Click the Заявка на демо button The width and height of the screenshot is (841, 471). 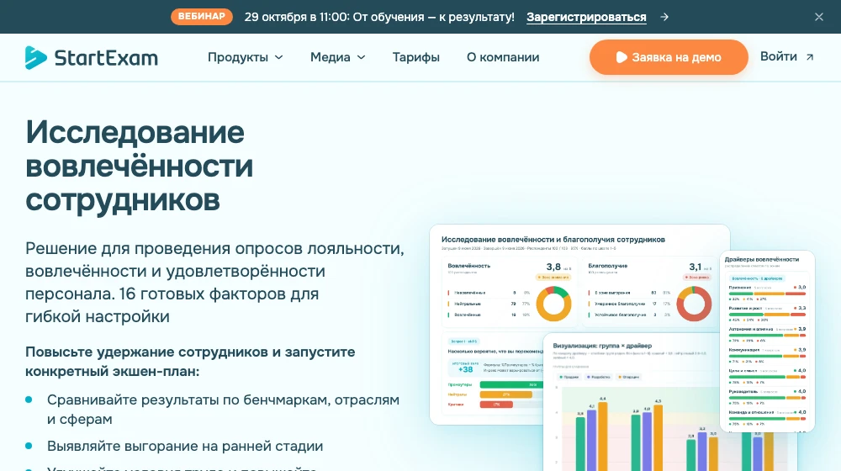669,57
